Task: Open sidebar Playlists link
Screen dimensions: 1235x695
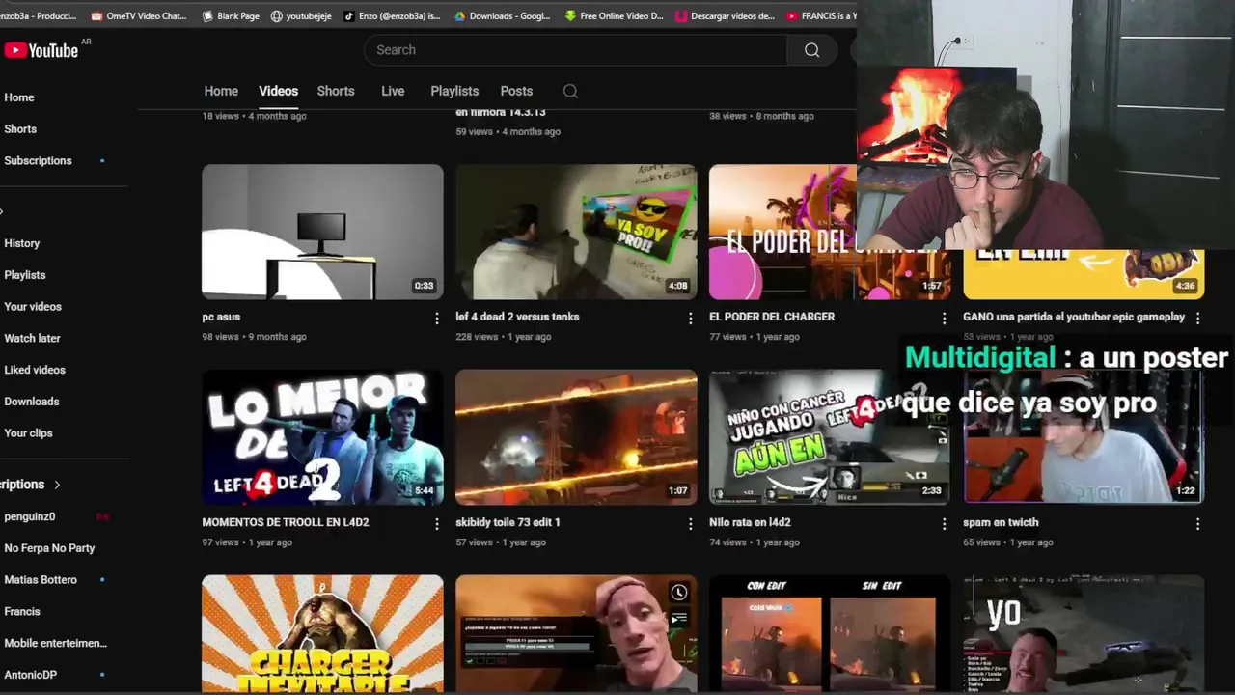Action: 25,275
